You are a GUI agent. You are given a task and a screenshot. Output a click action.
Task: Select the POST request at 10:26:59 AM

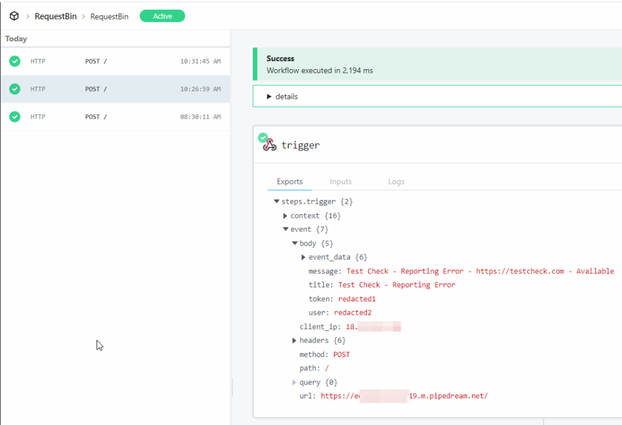(115, 89)
